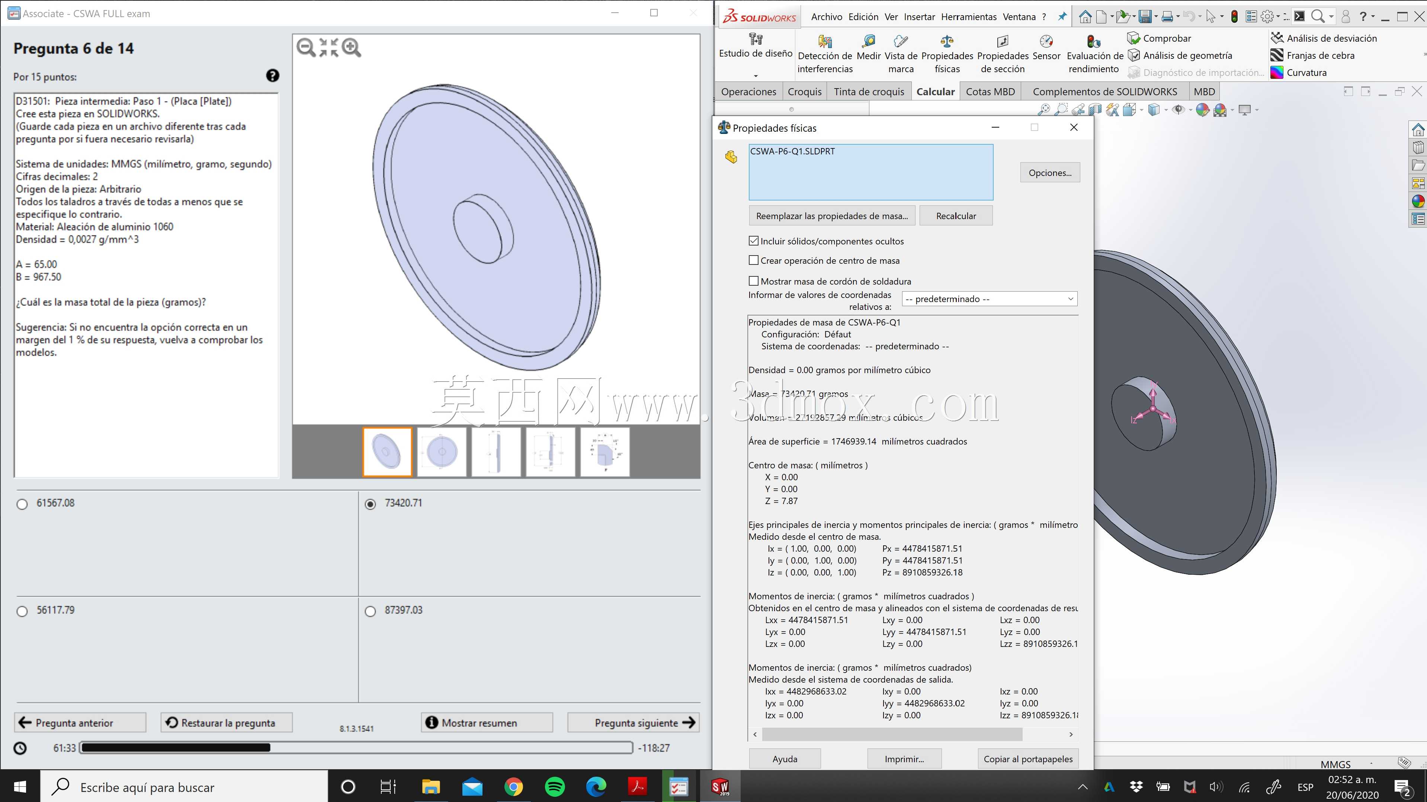Open Análisis de geometría

click(x=1180, y=55)
